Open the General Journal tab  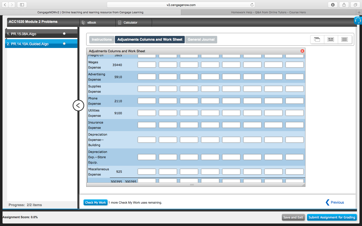(x=201, y=39)
